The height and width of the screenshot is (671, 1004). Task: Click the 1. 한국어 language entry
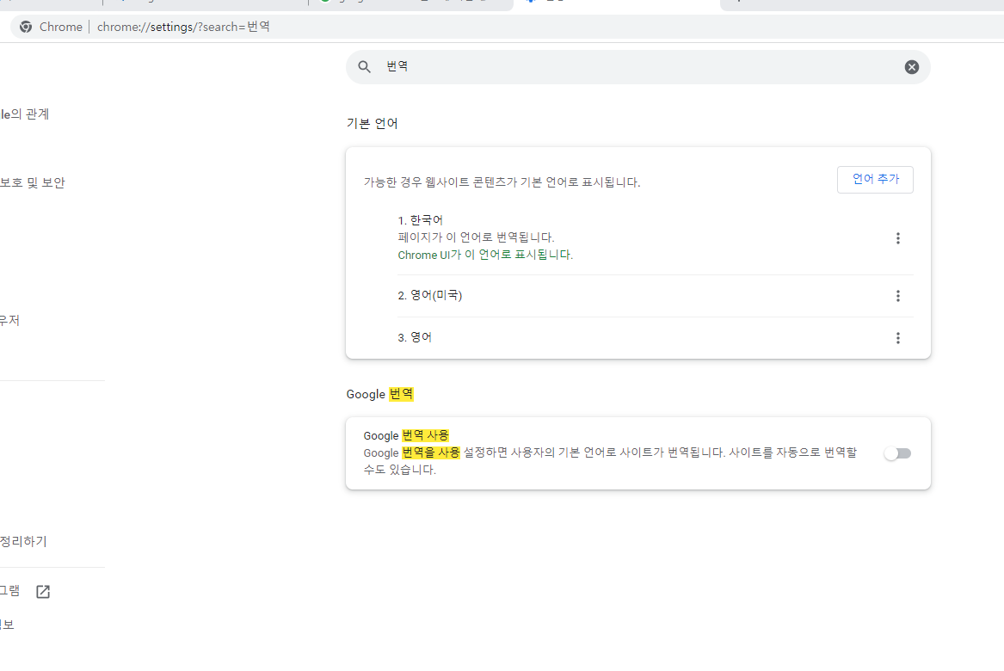tap(420, 220)
